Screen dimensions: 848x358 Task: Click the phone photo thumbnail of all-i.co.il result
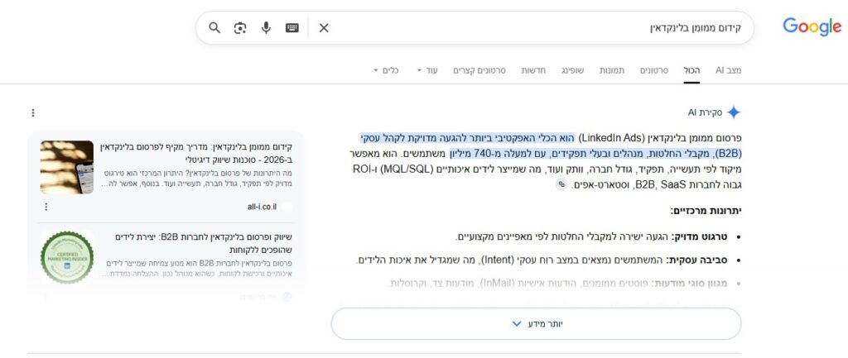66,167
